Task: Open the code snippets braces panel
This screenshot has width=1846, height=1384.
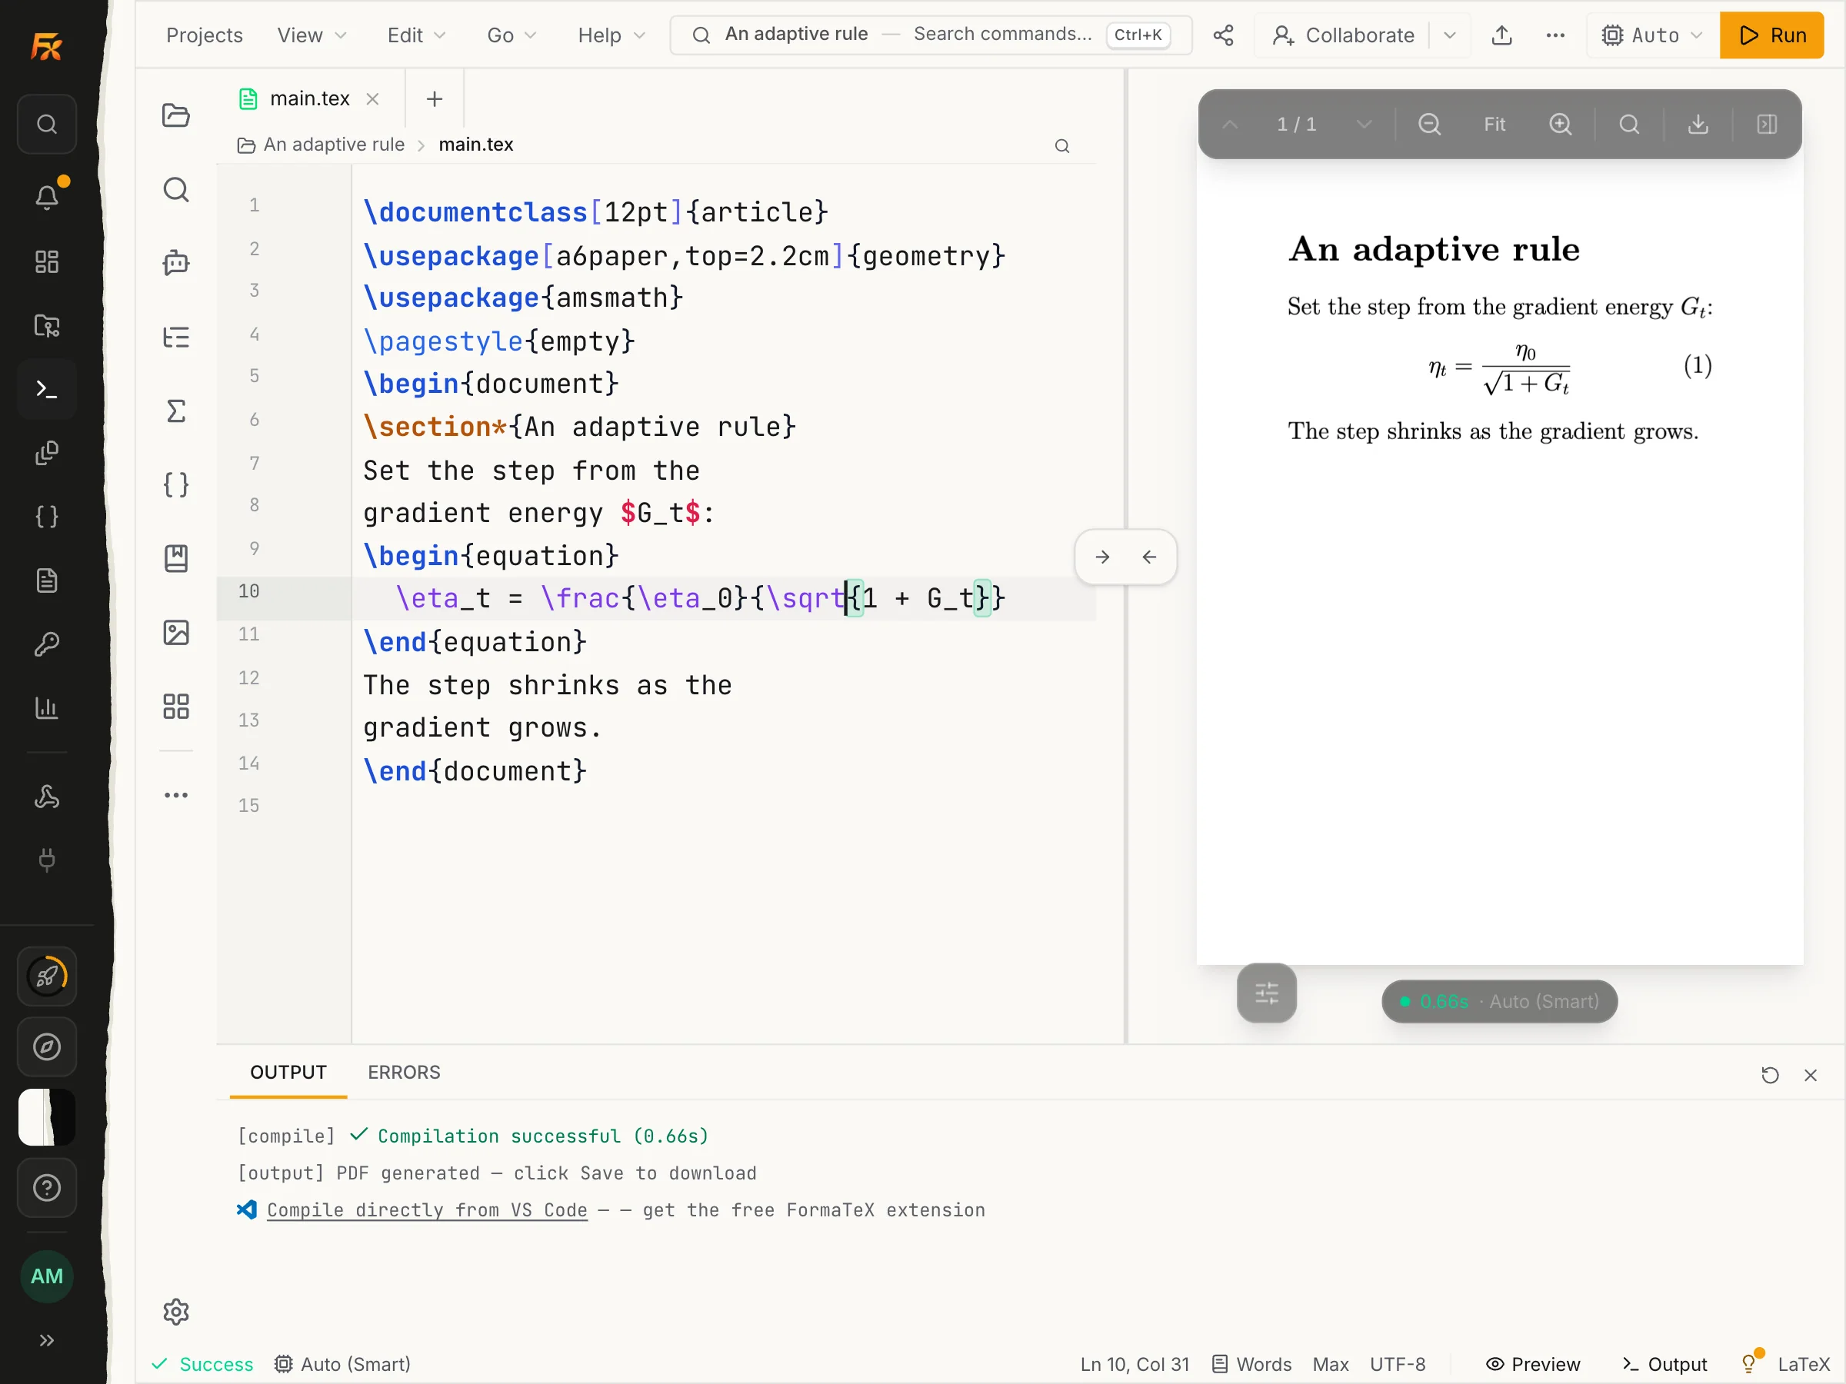Action: coord(175,484)
